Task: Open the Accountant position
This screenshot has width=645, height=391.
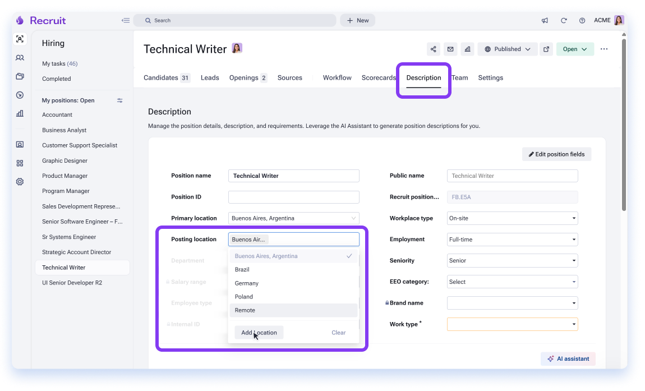Action: (x=57, y=115)
